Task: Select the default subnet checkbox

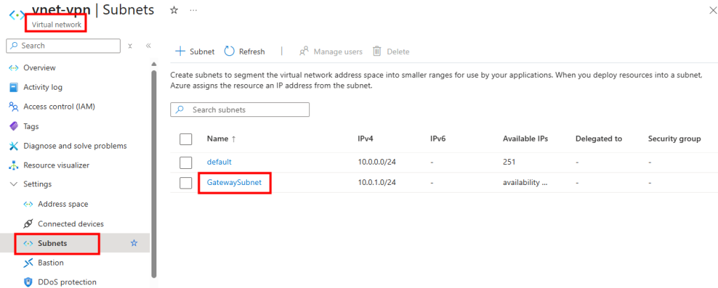Action: pos(186,162)
